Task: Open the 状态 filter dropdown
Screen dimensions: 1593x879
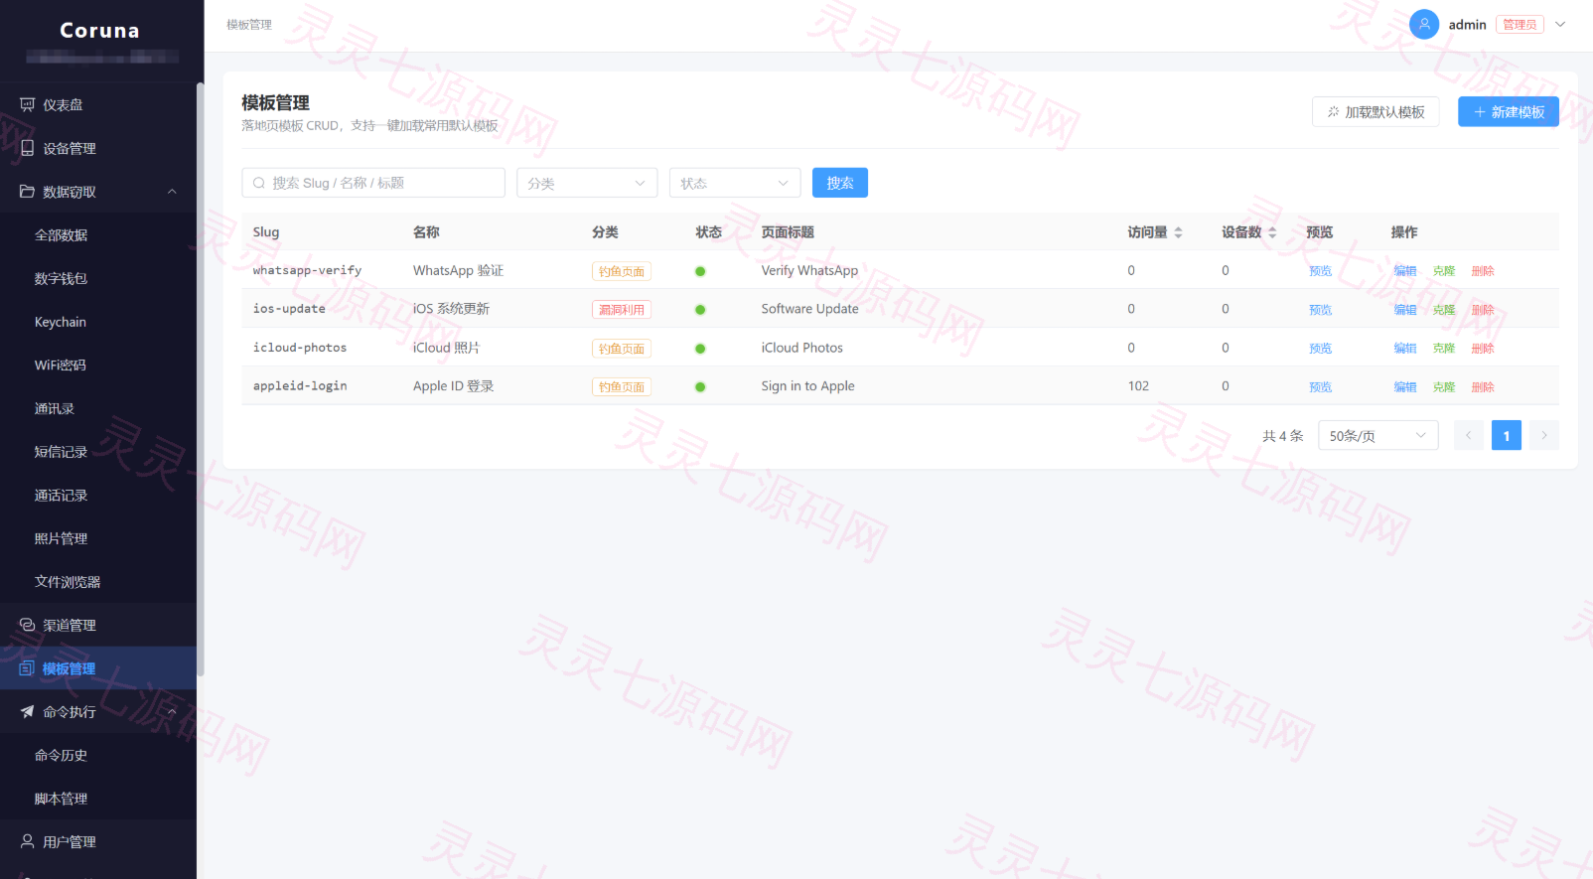Action: (x=735, y=183)
